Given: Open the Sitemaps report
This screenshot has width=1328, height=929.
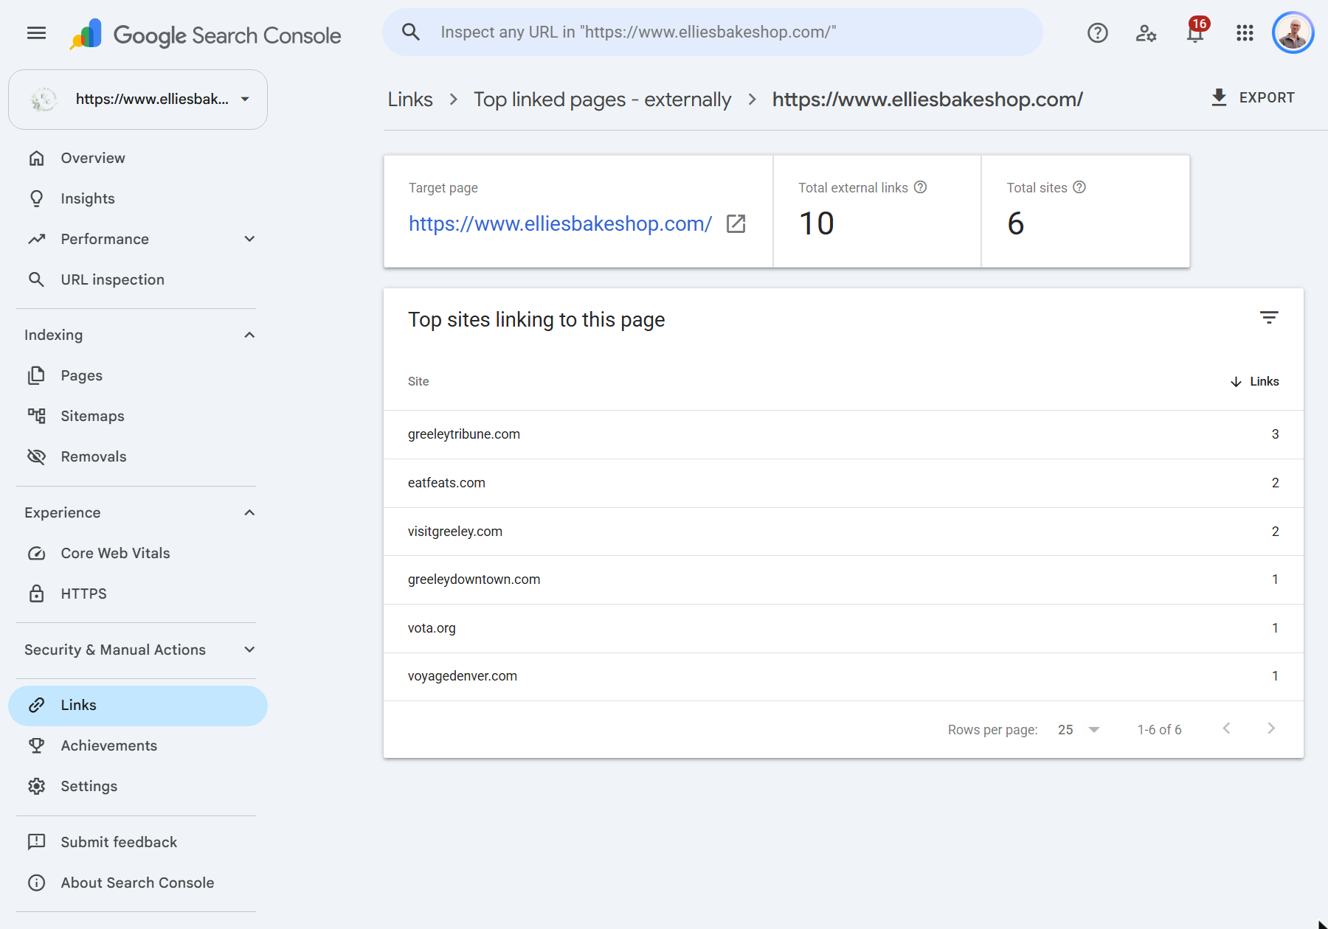Looking at the screenshot, I should 138,416.
